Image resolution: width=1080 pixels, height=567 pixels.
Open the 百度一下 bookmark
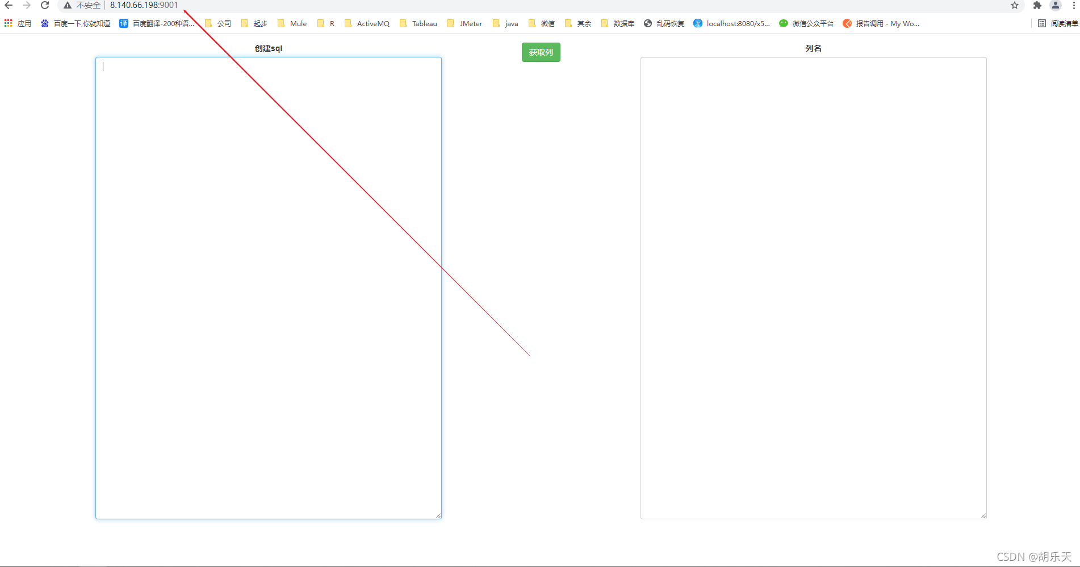[x=76, y=23]
